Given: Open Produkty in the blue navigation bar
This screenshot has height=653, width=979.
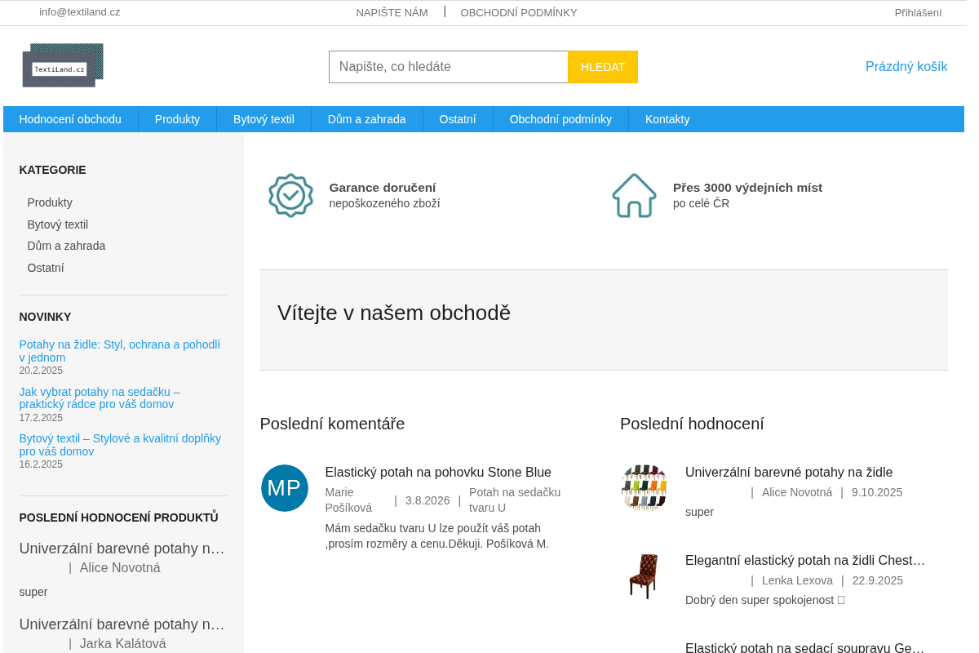Looking at the screenshot, I should click(177, 119).
